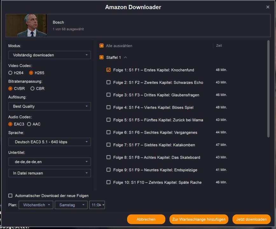The image size is (276, 229).
Task: Select the H265 video codec
Action: [x=31, y=73]
